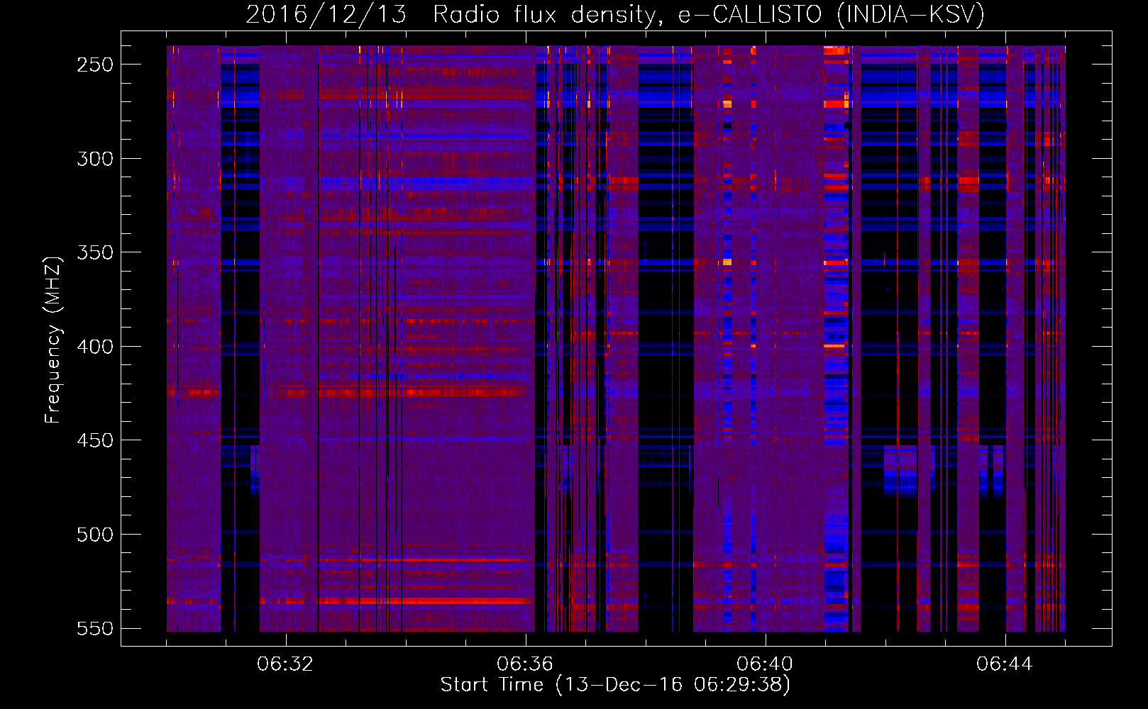Click the 350 frequency tick label
The width and height of the screenshot is (1148, 709).
click(x=95, y=252)
